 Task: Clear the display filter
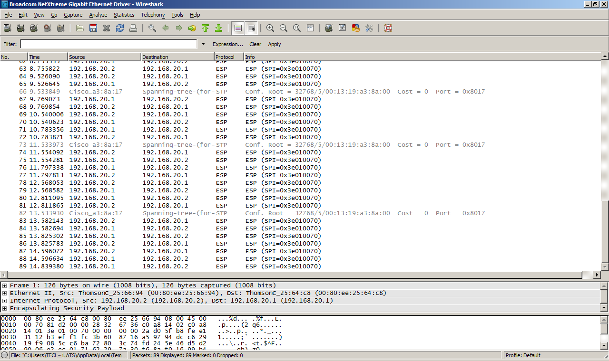tap(255, 44)
